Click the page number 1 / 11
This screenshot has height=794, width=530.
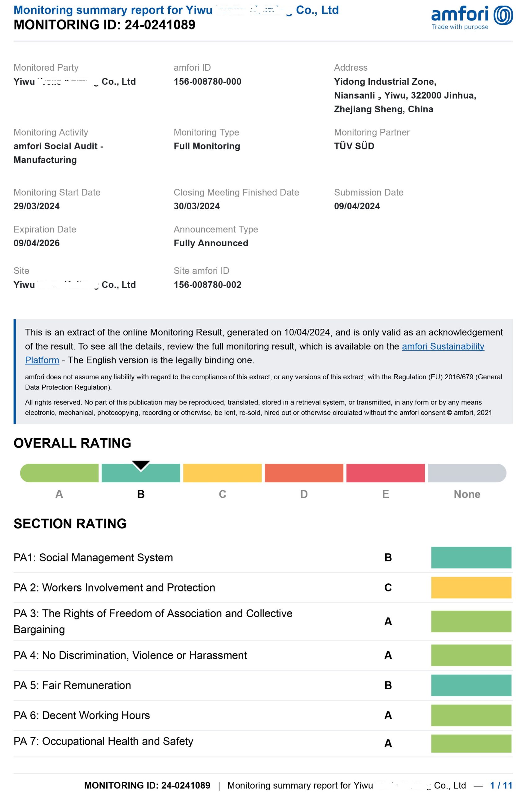tap(501, 785)
